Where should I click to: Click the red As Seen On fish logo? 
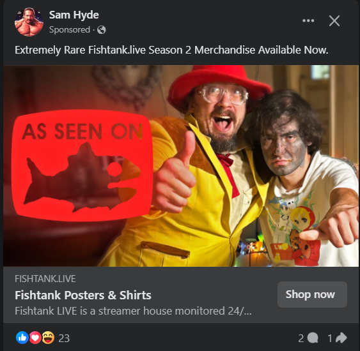pyautogui.click(x=82, y=165)
